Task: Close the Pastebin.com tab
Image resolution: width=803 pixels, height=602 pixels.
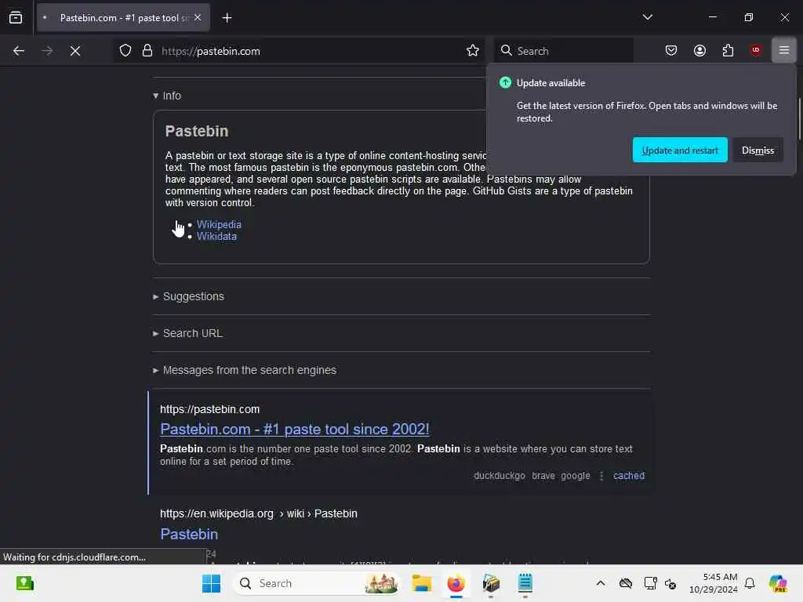Action: 198,18
